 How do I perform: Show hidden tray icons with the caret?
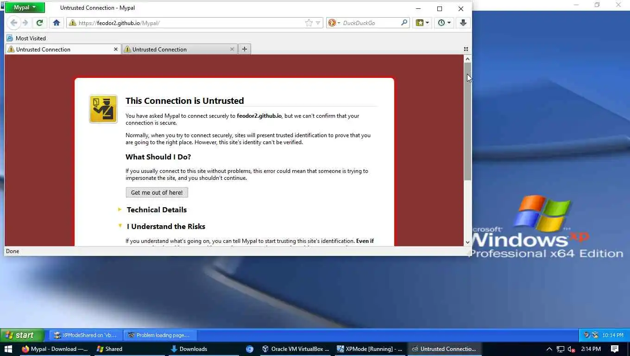point(549,349)
